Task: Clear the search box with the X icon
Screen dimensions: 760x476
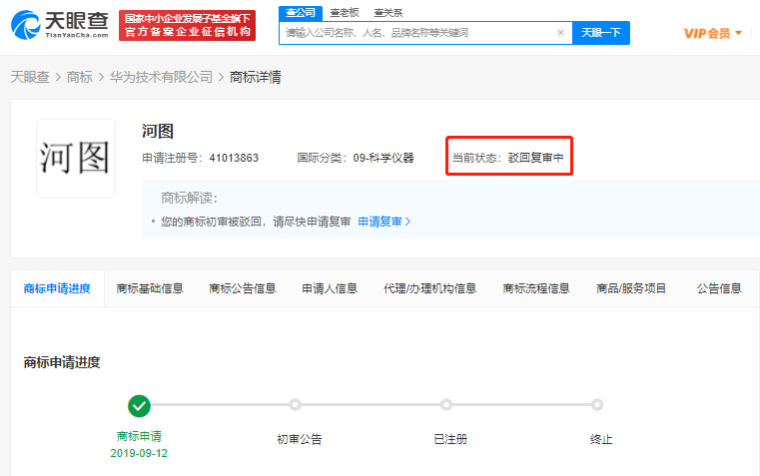Action: 561,33
